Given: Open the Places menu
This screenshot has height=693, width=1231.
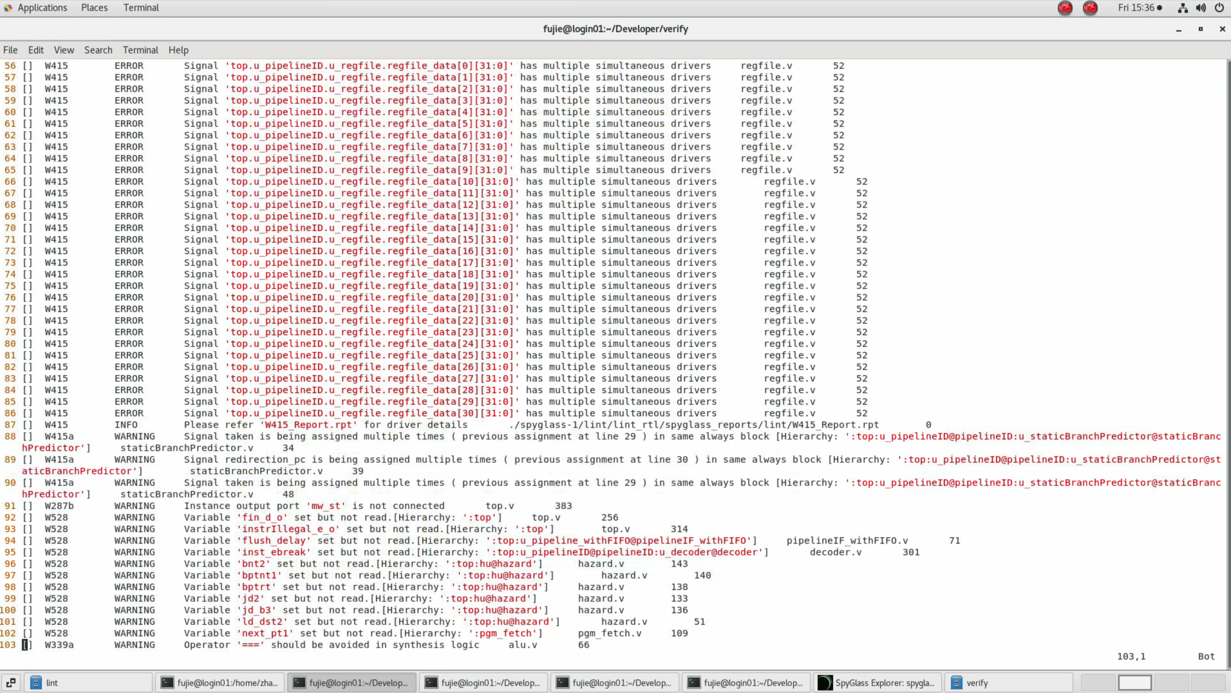Looking at the screenshot, I should click(94, 8).
